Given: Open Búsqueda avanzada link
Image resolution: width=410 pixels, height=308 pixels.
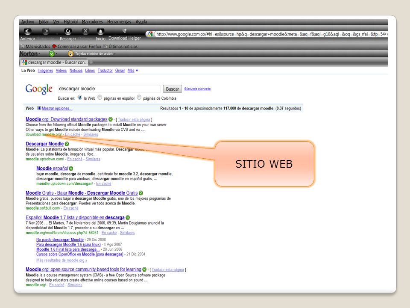Looking at the screenshot, I should point(197,89).
